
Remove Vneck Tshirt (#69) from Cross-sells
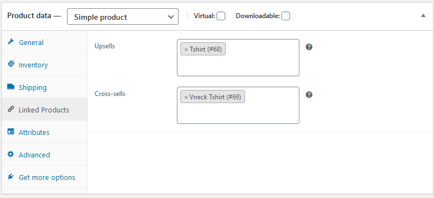tap(186, 98)
